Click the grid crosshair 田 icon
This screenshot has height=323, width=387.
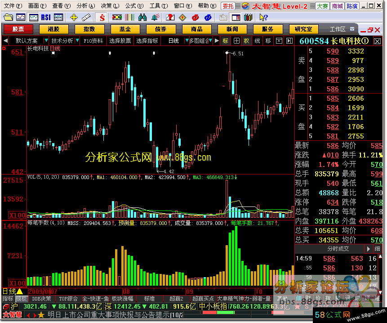click(236, 41)
